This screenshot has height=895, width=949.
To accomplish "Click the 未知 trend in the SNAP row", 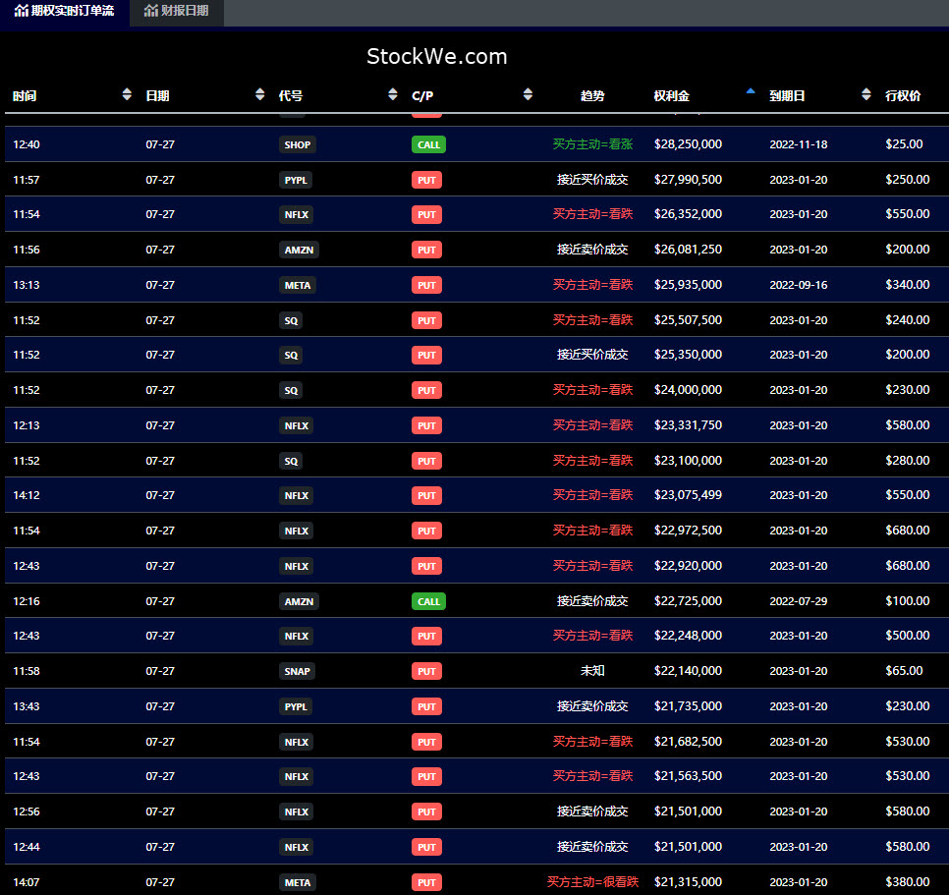I will coord(592,670).
